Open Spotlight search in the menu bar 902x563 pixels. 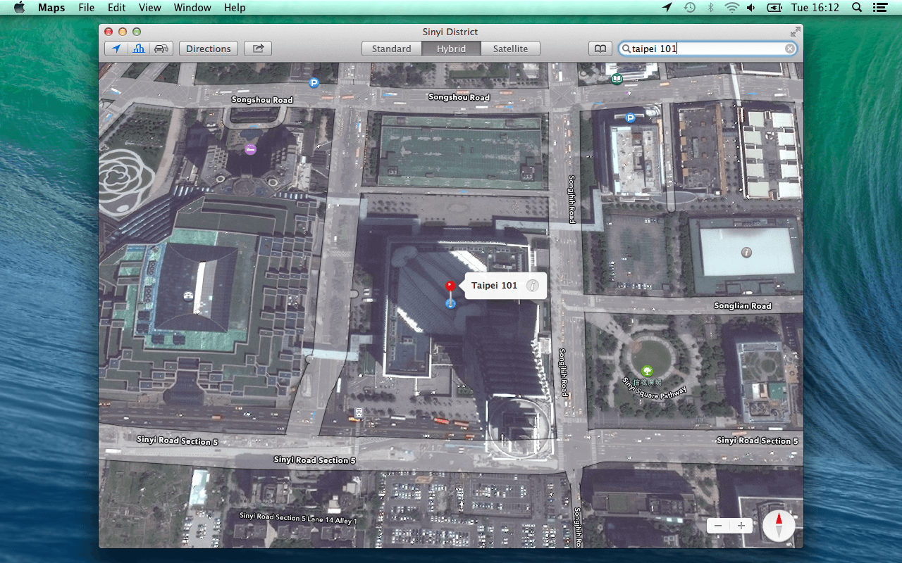pyautogui.click(x=857, y=8)
